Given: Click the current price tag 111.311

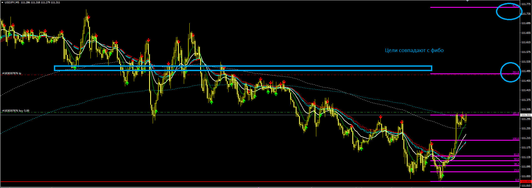Looking at the screenshot, I should [526, 115].
